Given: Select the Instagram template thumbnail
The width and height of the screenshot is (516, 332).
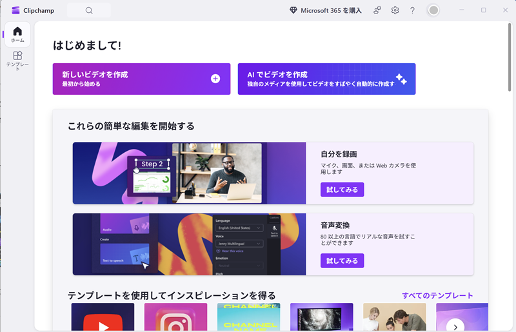Looking at the screenshot, I should point(175,317).
